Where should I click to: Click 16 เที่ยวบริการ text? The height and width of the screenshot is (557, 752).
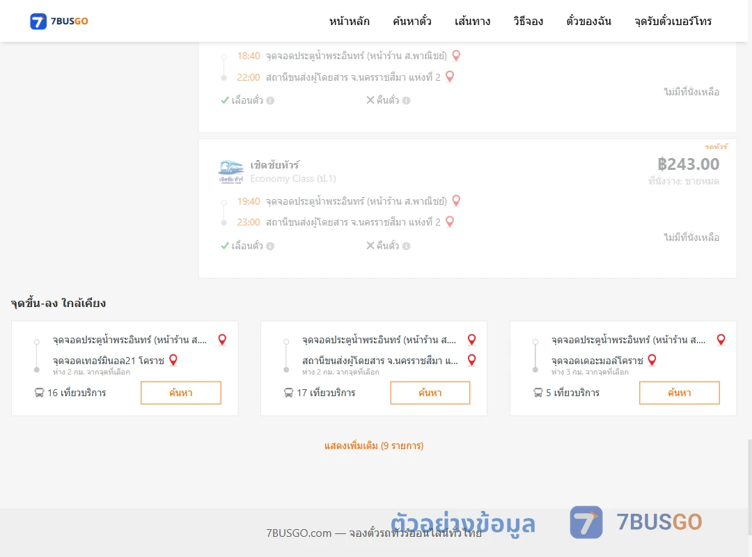tap(77, 393)
